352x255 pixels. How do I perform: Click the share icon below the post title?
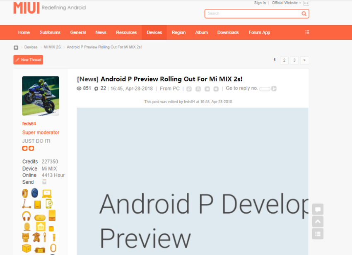[x=189, y=89]
